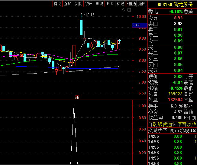
Task: Toggle the panel layout icon beside the diamond
Action: 129,10
